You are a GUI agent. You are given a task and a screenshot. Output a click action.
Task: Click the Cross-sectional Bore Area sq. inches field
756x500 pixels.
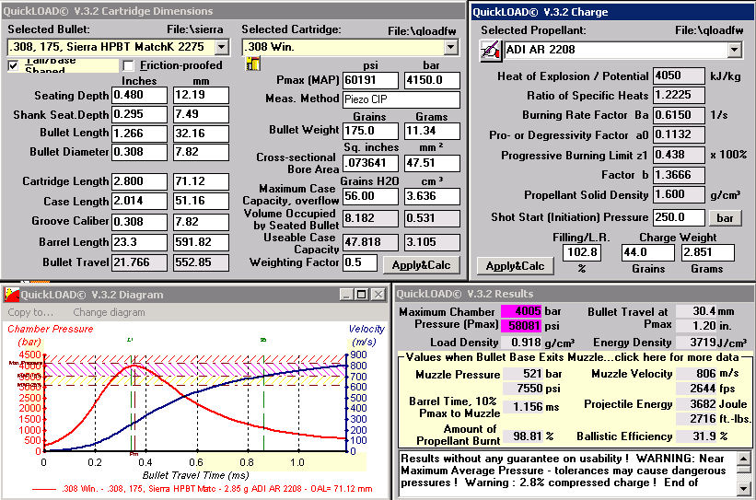coord(370,164)
